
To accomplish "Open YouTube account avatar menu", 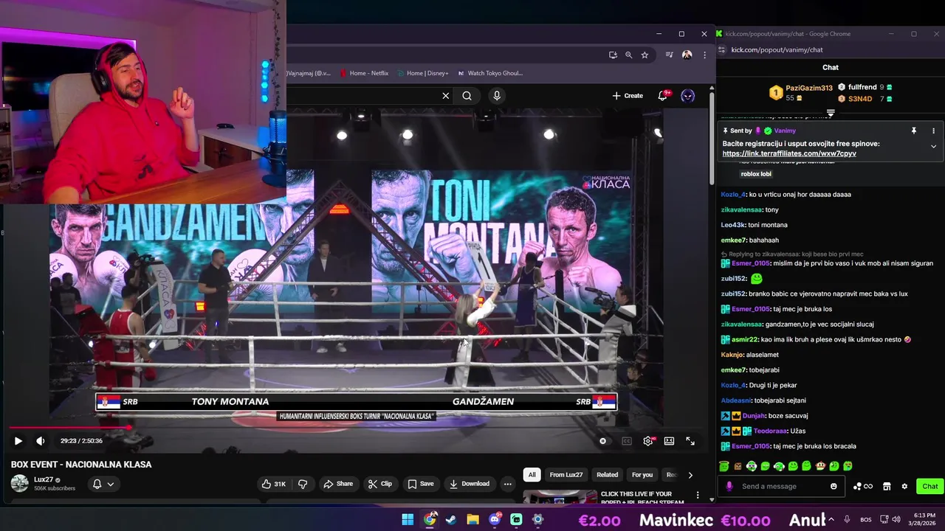I will point(688,96).
